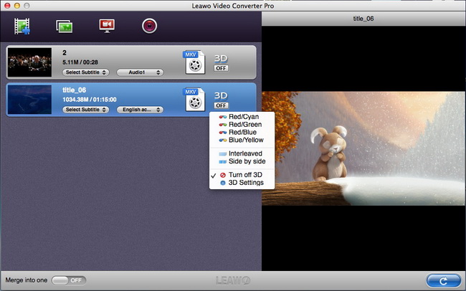
Task: Click the title_06 name in the list
Action: 74,90
